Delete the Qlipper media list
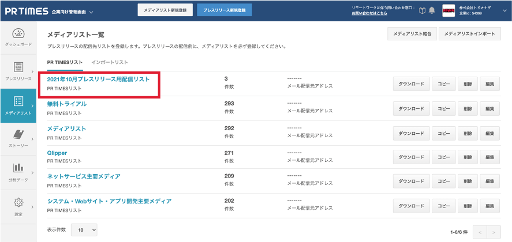512x242 pixels. point(467,157)
